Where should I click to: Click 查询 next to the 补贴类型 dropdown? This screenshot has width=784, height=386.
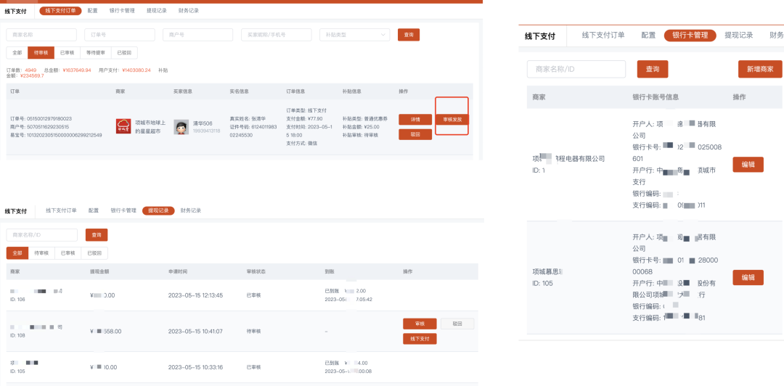click(409, 35)
